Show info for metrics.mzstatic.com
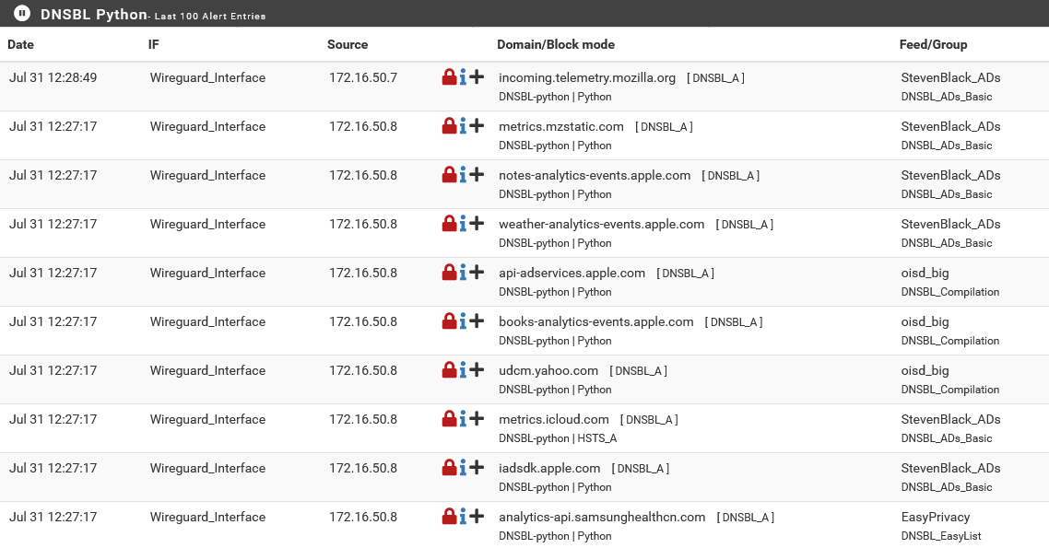Image resolution: width=1049 pixels, height=548 pixels. click(x=463, y=126)
